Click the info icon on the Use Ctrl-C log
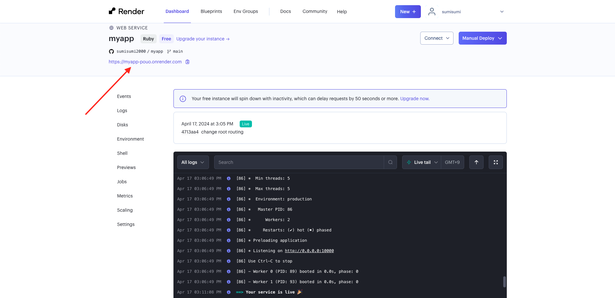Screen dimensions: 615x298 coord(229,261)
